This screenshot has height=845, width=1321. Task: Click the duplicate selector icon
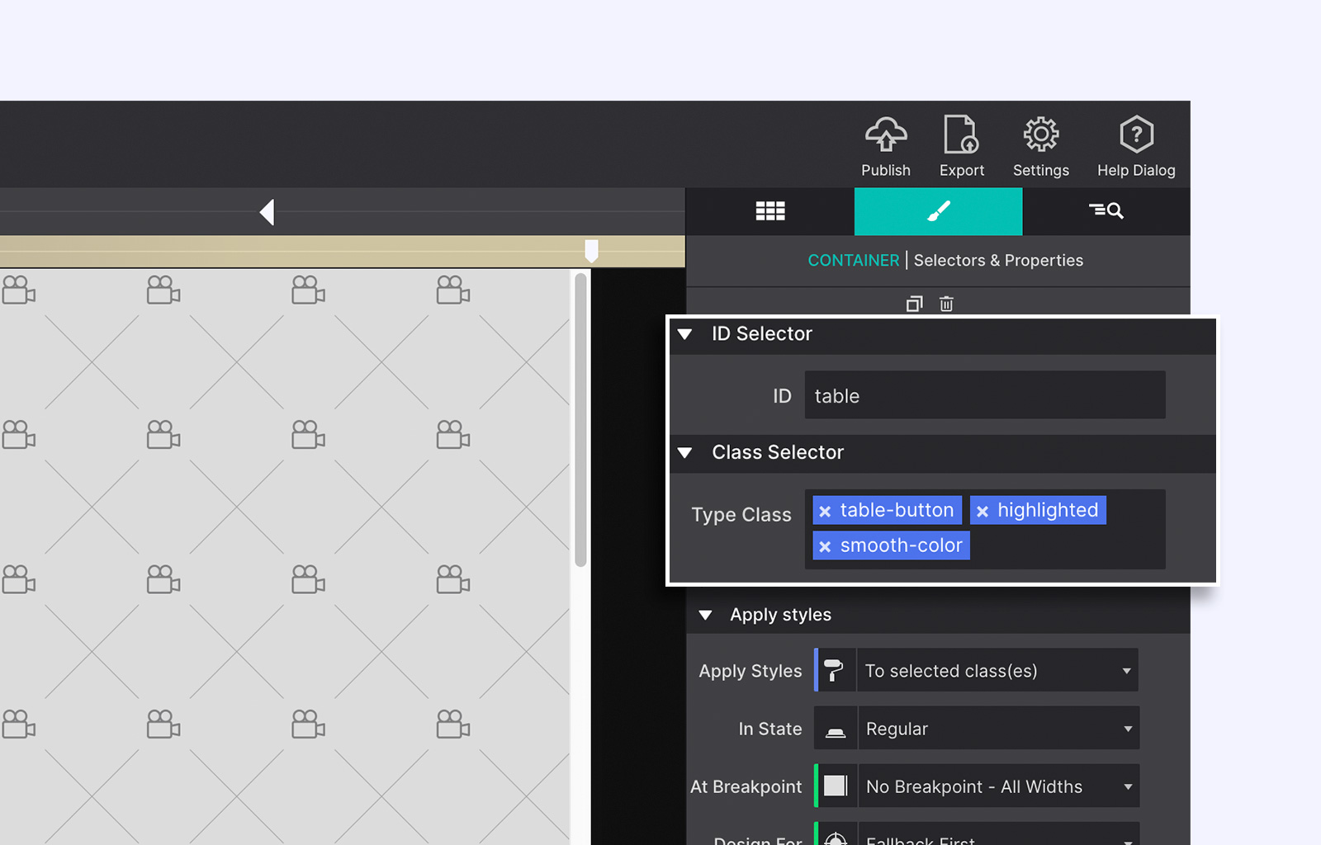pyautogui.click(x=914, y=304)
